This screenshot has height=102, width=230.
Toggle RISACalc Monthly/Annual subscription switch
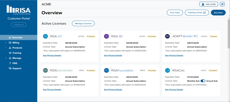point(203,81)
